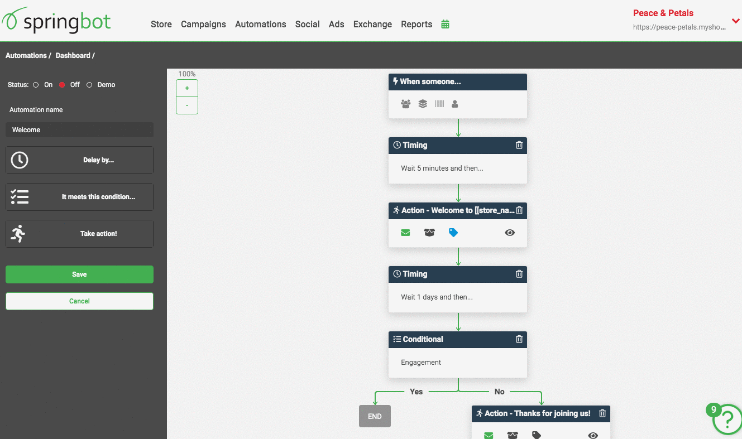Click the 'Wait 1 days and then...' text
Viewport: 742px width, 439px height.
437,297
